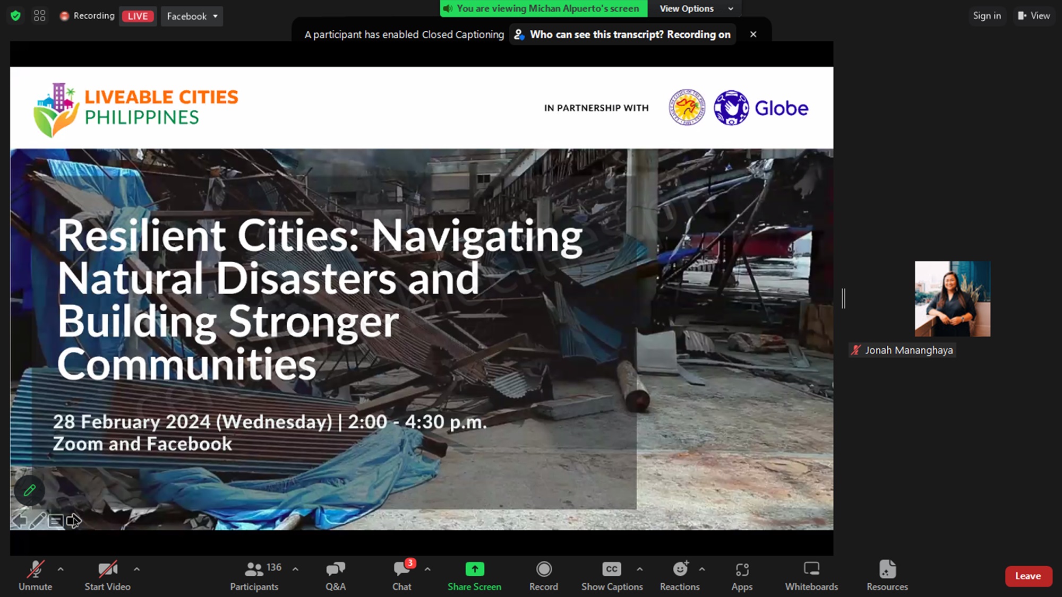Open the Resources panel
The image size is (1062, 597).
[887, 576]
